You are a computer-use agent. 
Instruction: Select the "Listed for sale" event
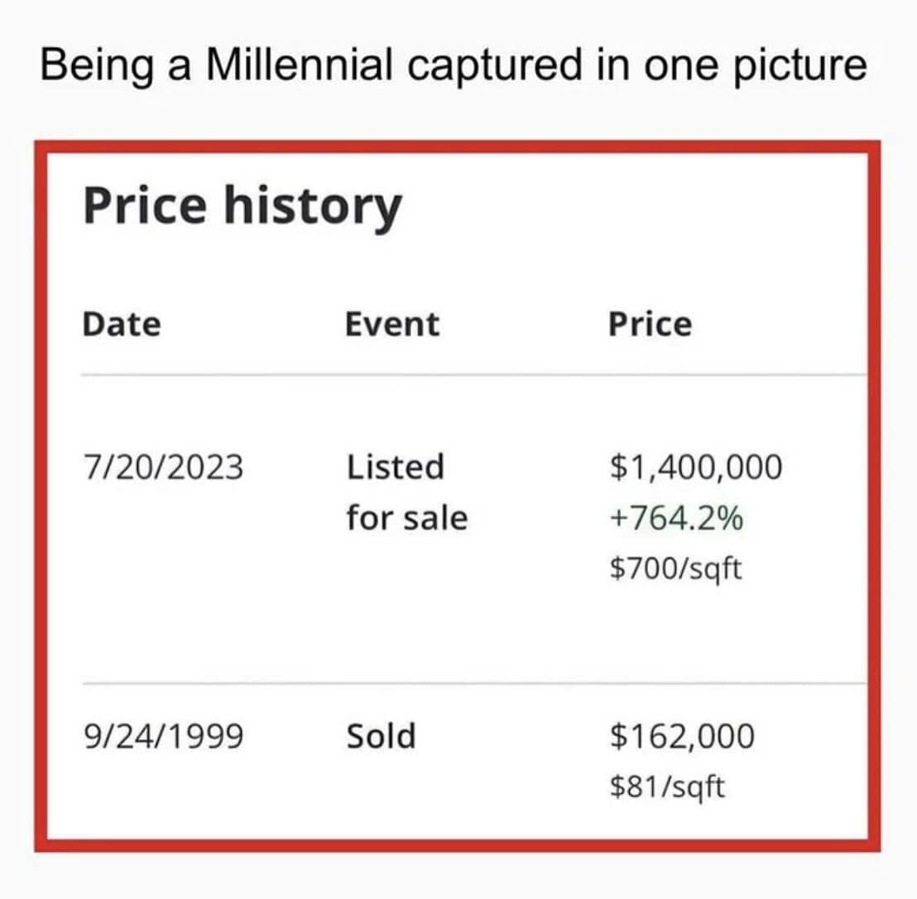pyautogui.click(x=406, y=493)
